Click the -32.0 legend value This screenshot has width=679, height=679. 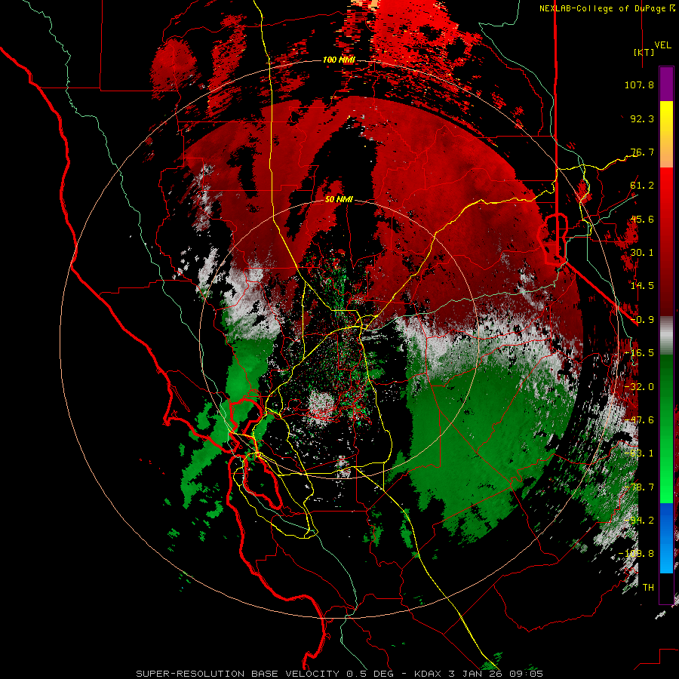[639, 387]
